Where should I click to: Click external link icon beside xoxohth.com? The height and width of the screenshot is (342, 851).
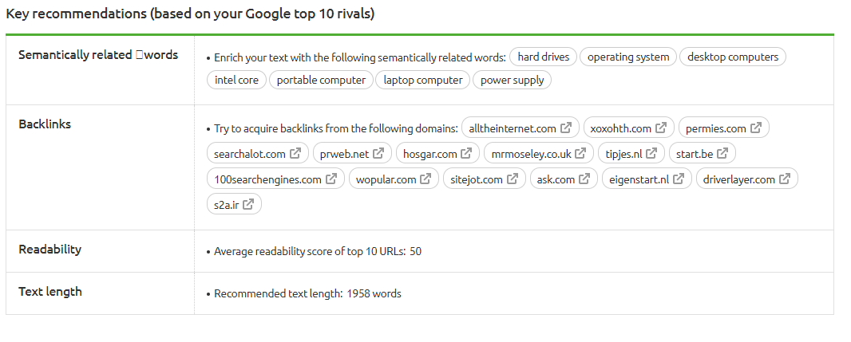pos(660,128)
